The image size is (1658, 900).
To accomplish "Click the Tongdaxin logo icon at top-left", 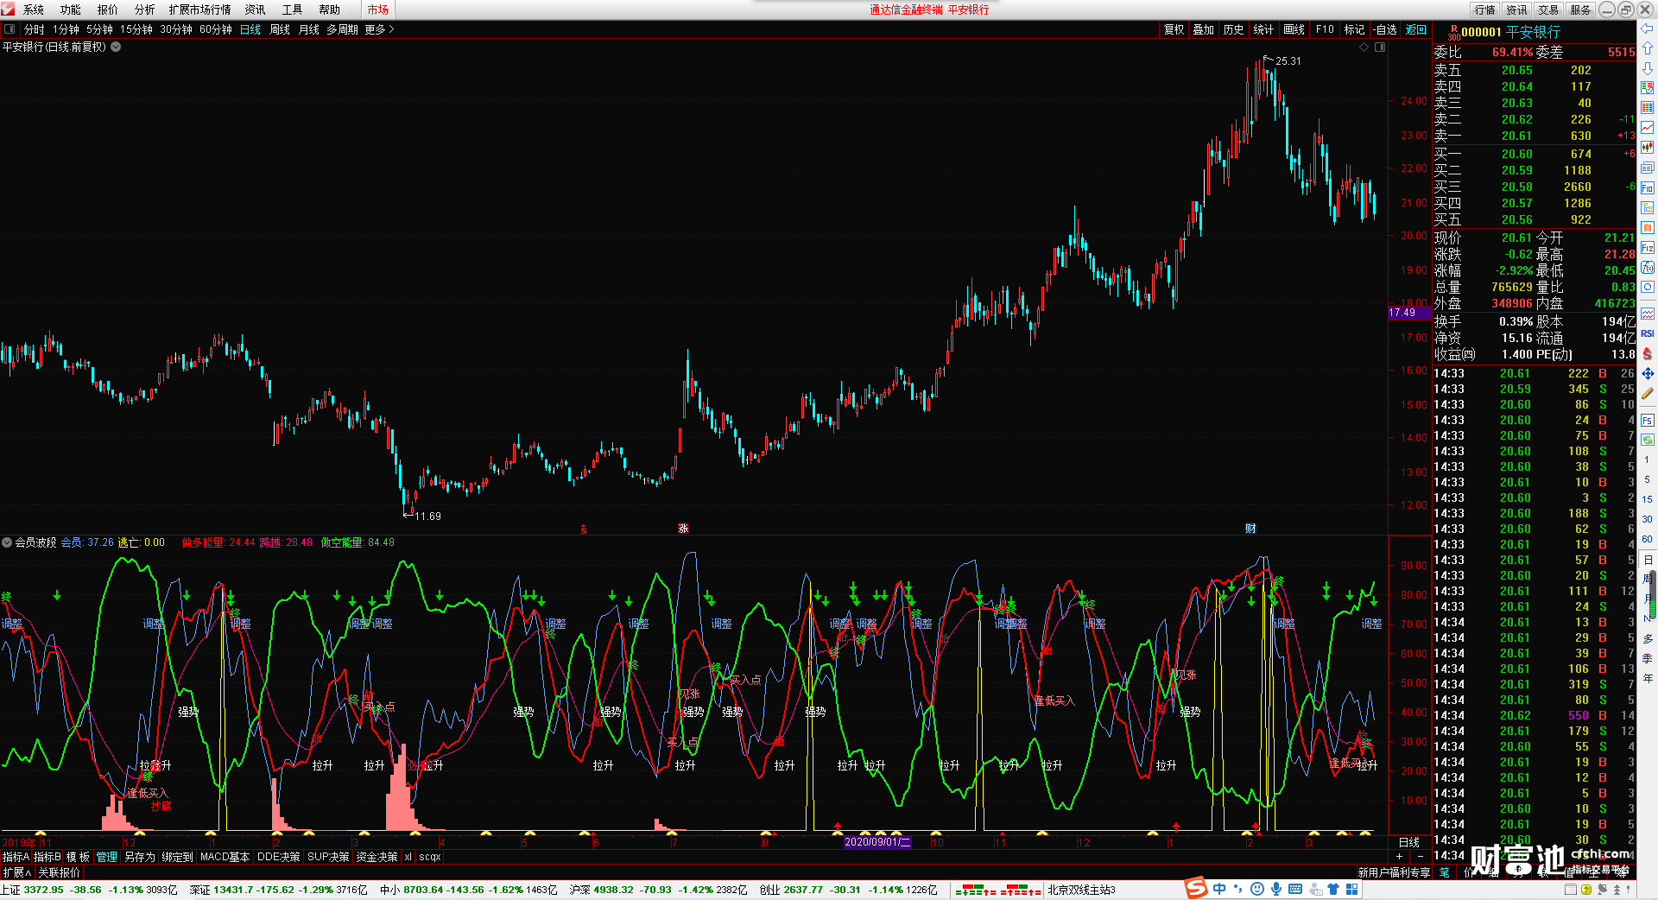I will pos(9,10).
